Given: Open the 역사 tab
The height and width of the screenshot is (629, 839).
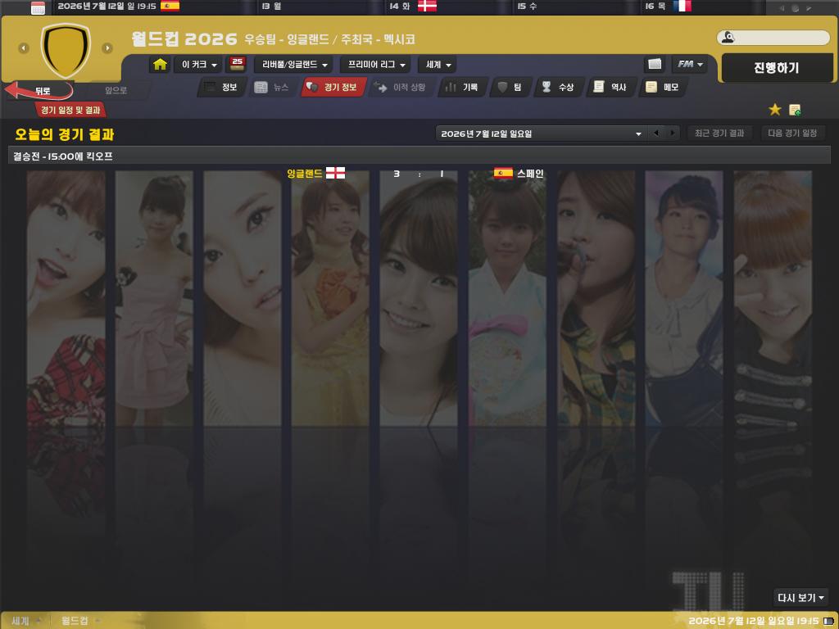Looking at the screenshot, I should click(x=610, y=87).
